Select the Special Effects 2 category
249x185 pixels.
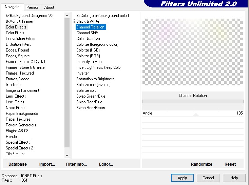pyautogui.click(x=20, y=148)
